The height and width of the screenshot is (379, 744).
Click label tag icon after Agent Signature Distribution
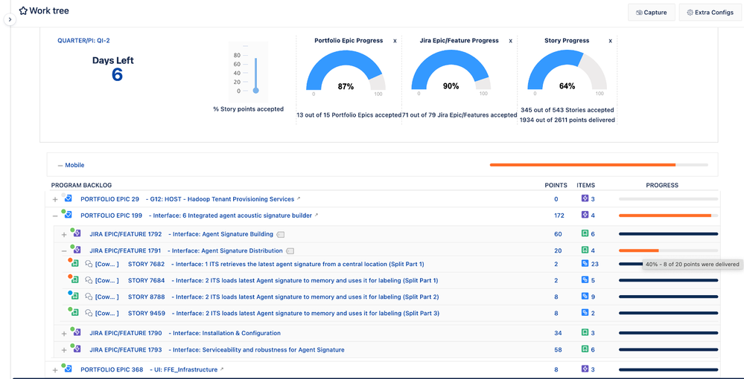[290, 251]
